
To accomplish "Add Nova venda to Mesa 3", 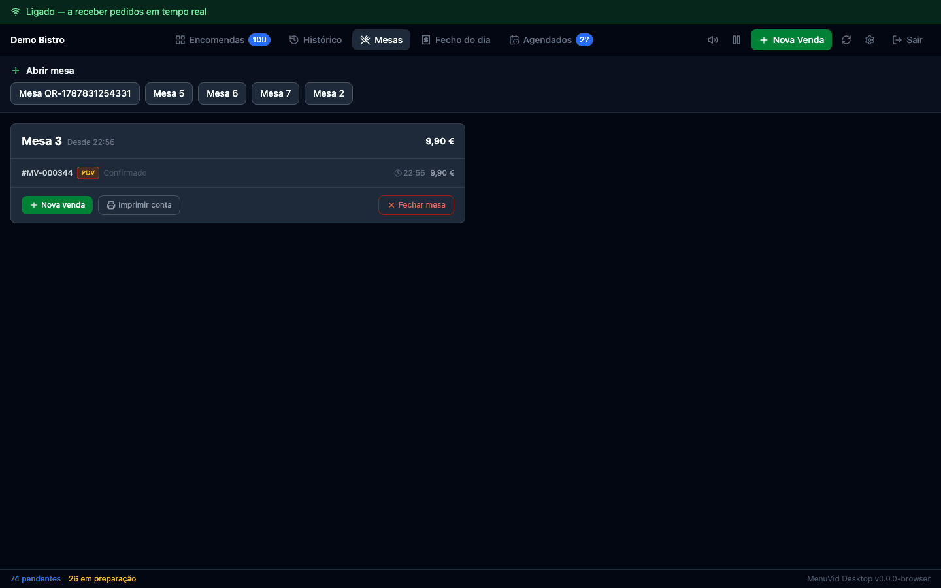I will (57, 205).
